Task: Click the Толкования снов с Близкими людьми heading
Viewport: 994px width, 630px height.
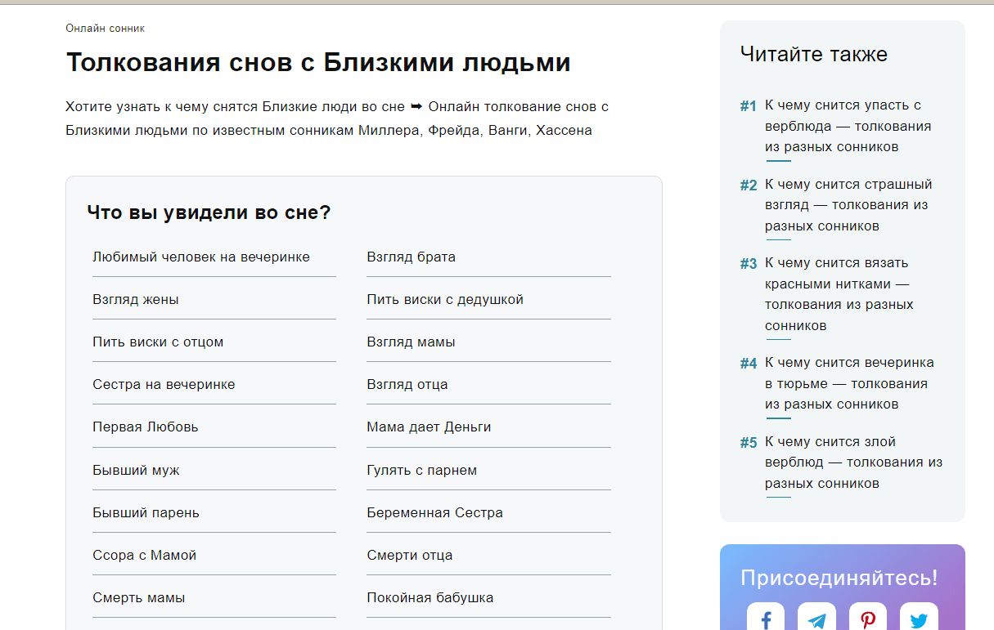Action: pyautogui.click(x=318, y=63)
